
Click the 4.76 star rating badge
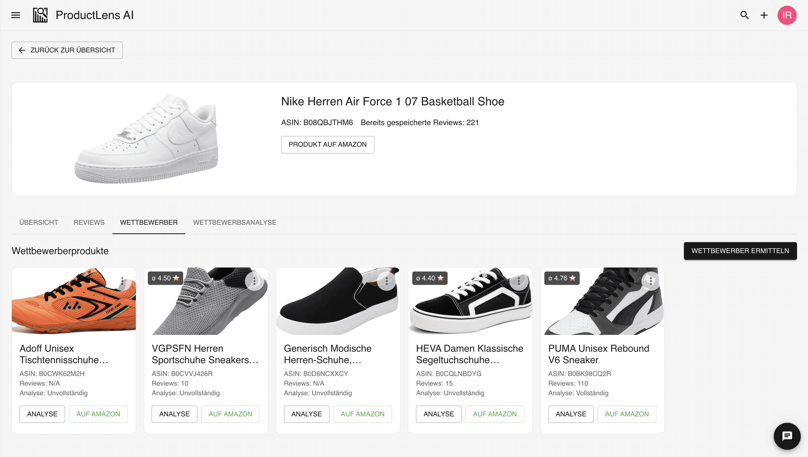tap(562, 278)
